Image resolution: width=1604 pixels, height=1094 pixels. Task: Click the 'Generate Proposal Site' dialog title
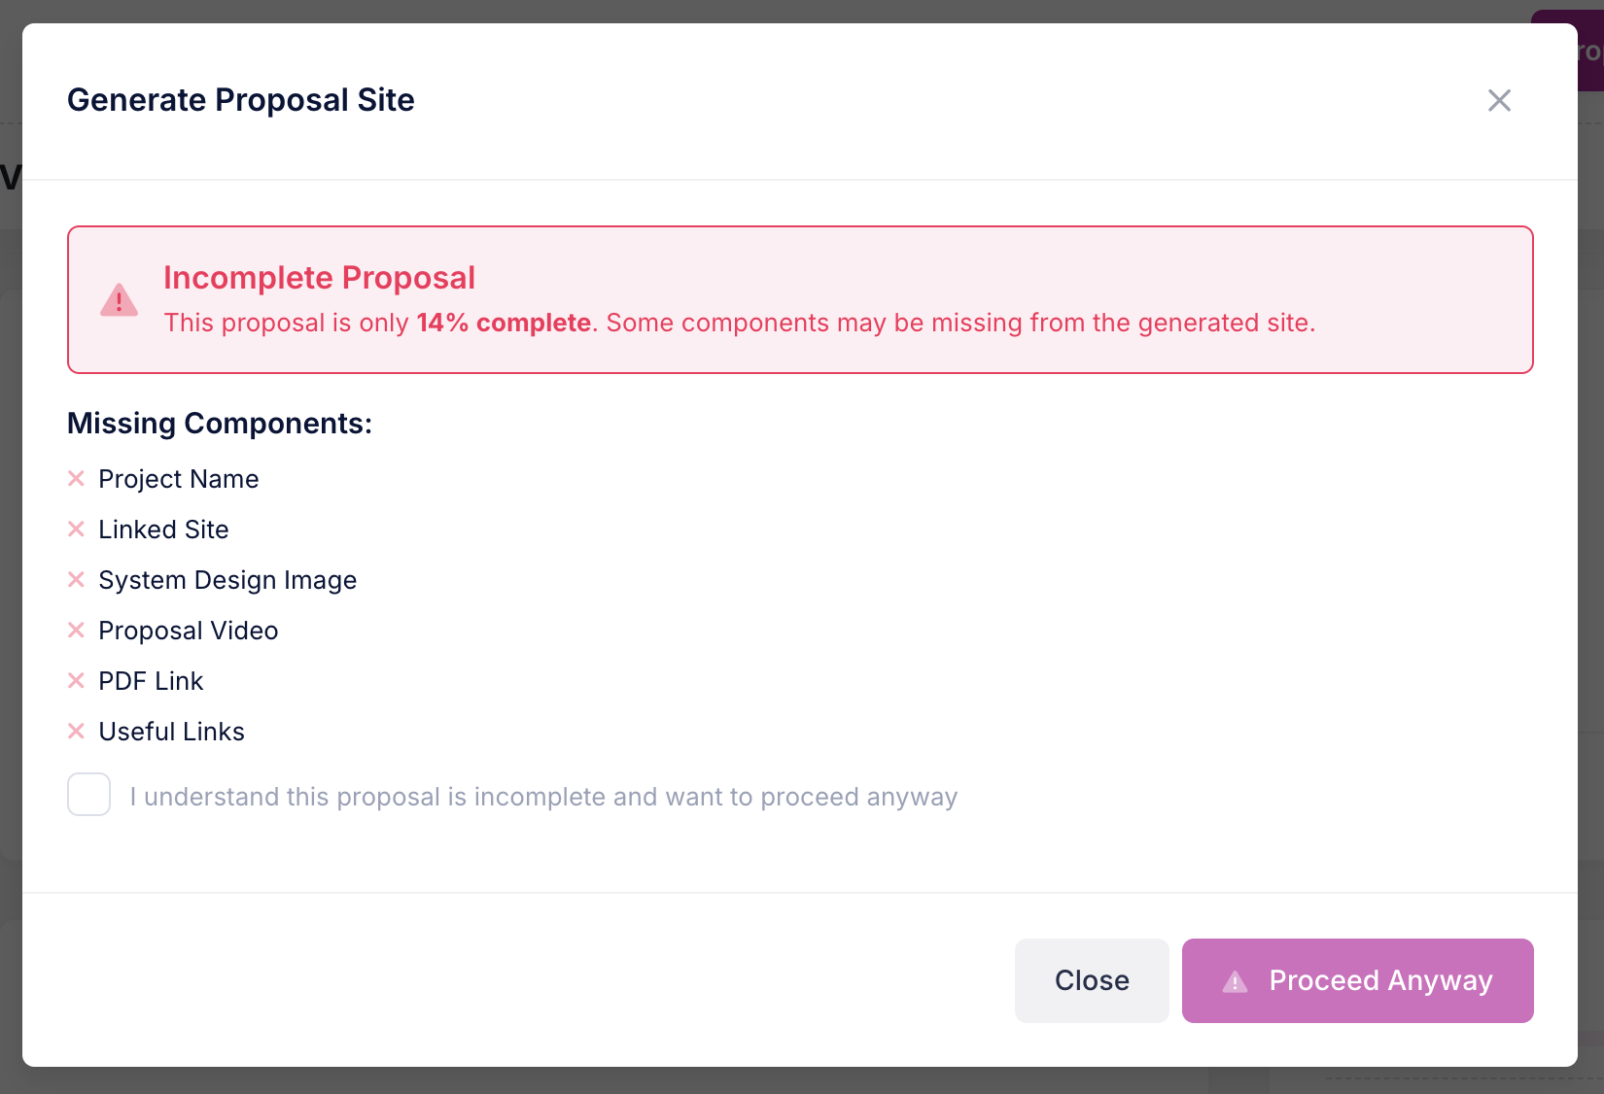point(240,99)
